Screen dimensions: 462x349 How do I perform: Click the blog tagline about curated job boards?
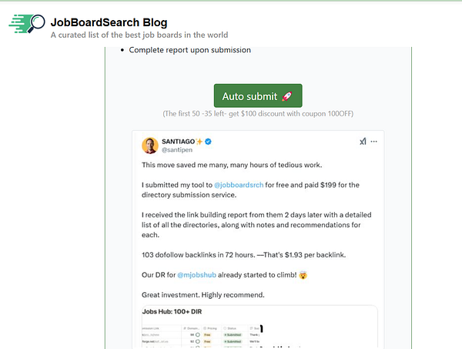pos(139,35)
